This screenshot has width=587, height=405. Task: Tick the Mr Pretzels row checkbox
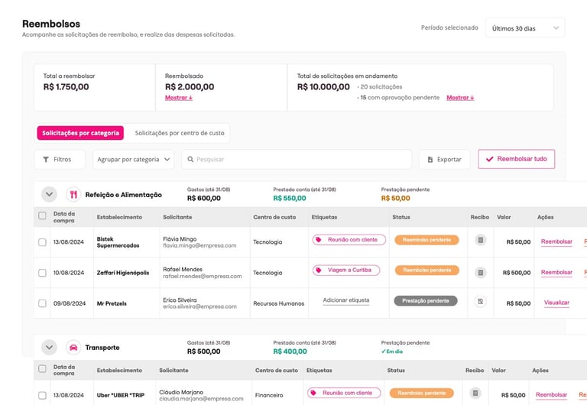click(42, 303)
